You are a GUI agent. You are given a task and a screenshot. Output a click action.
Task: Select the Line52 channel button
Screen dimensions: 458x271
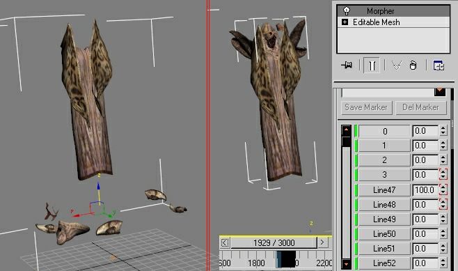(x=384, y=263)
